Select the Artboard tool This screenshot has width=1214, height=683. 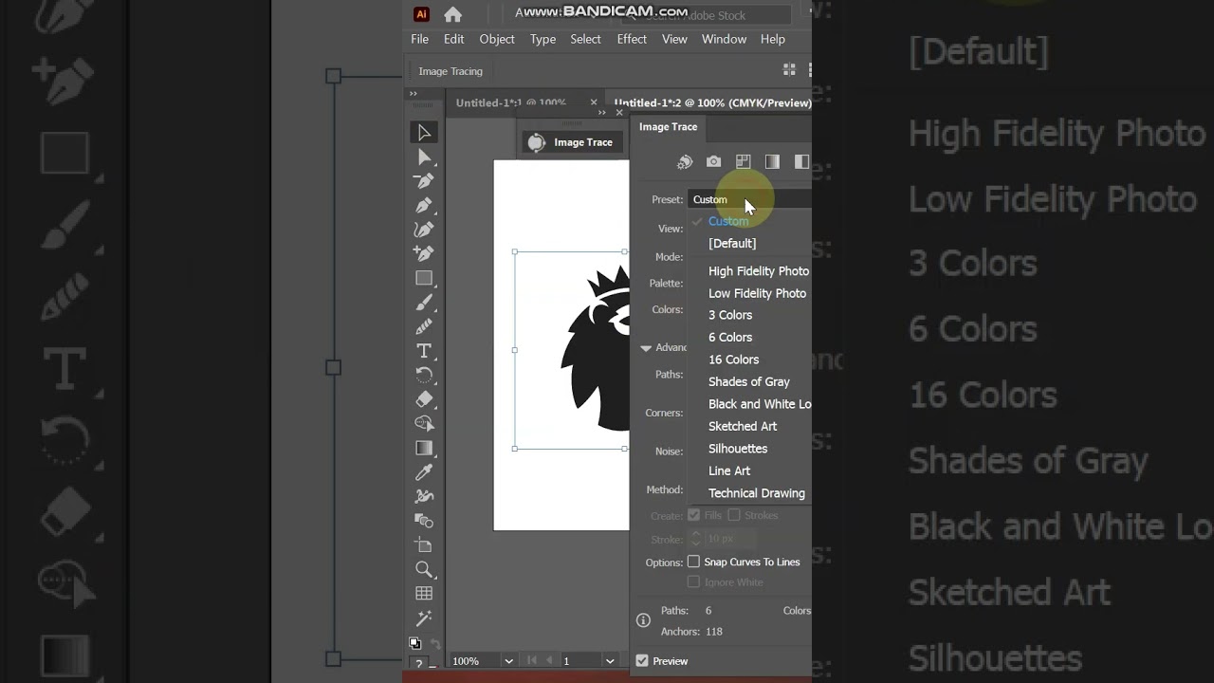424,545
